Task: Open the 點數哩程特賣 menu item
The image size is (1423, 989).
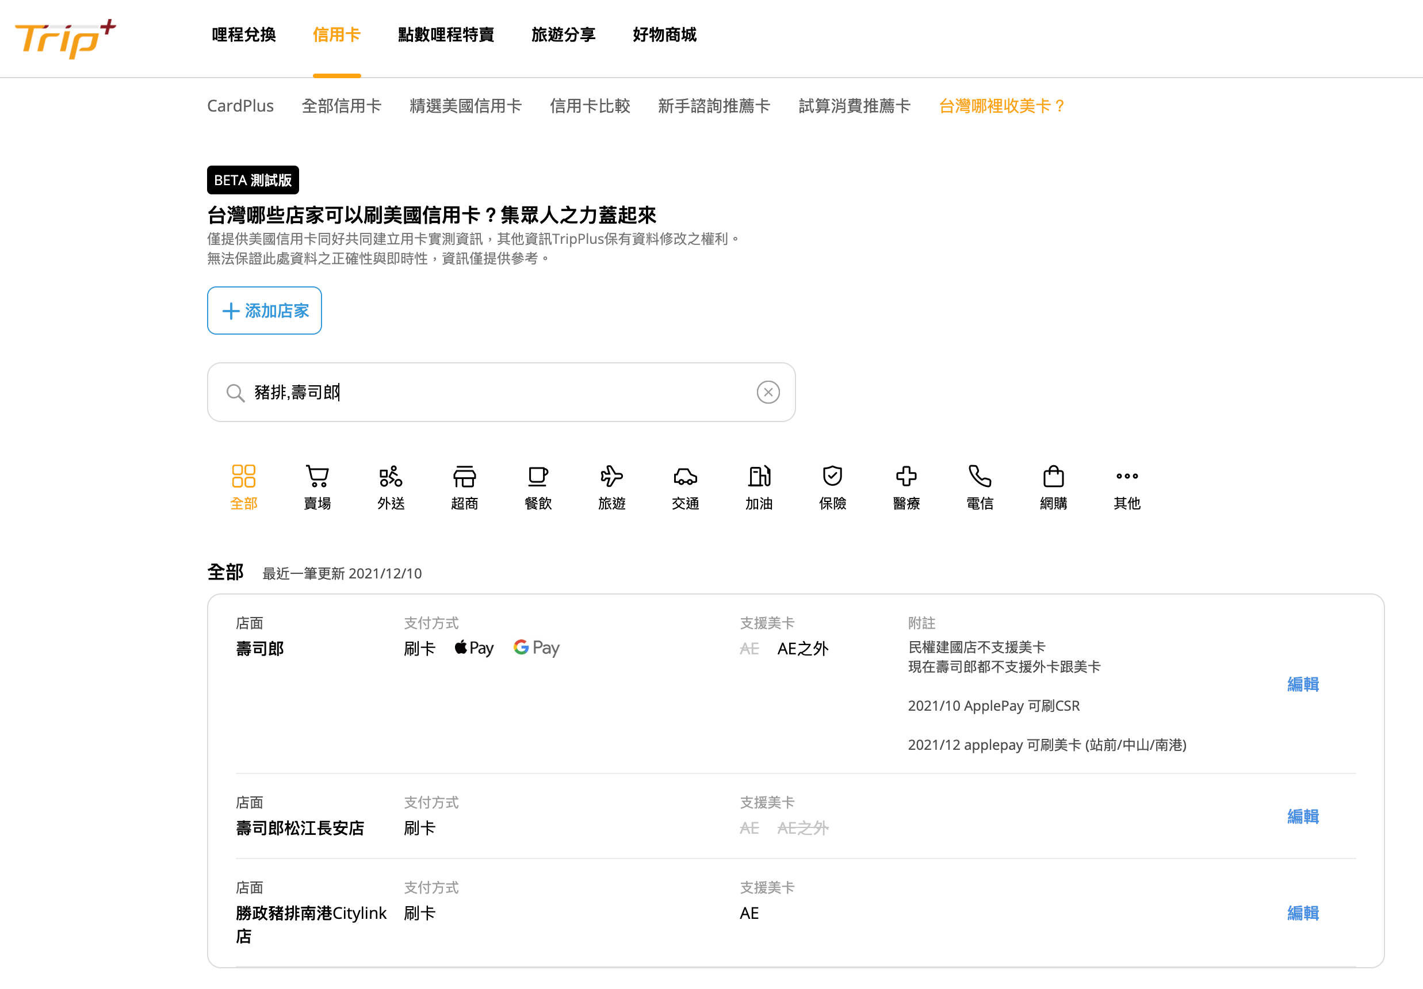Action: (445, 35)
